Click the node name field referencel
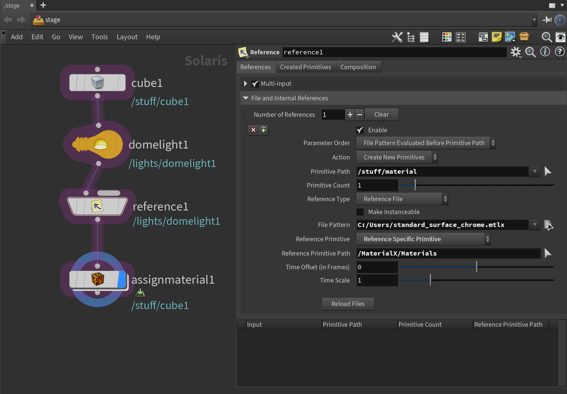Viewport: 567px width, 394px height. 394,52
